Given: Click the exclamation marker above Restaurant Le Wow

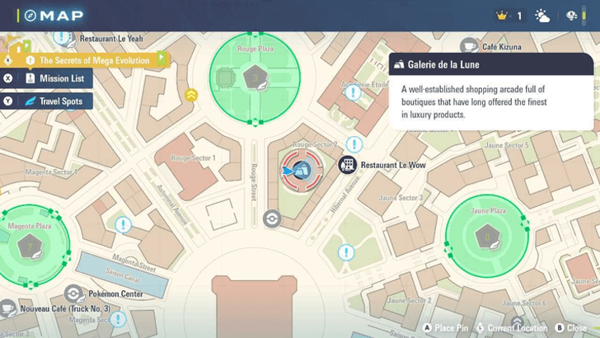Looking at the screenshot, I should tap(354, 144).
